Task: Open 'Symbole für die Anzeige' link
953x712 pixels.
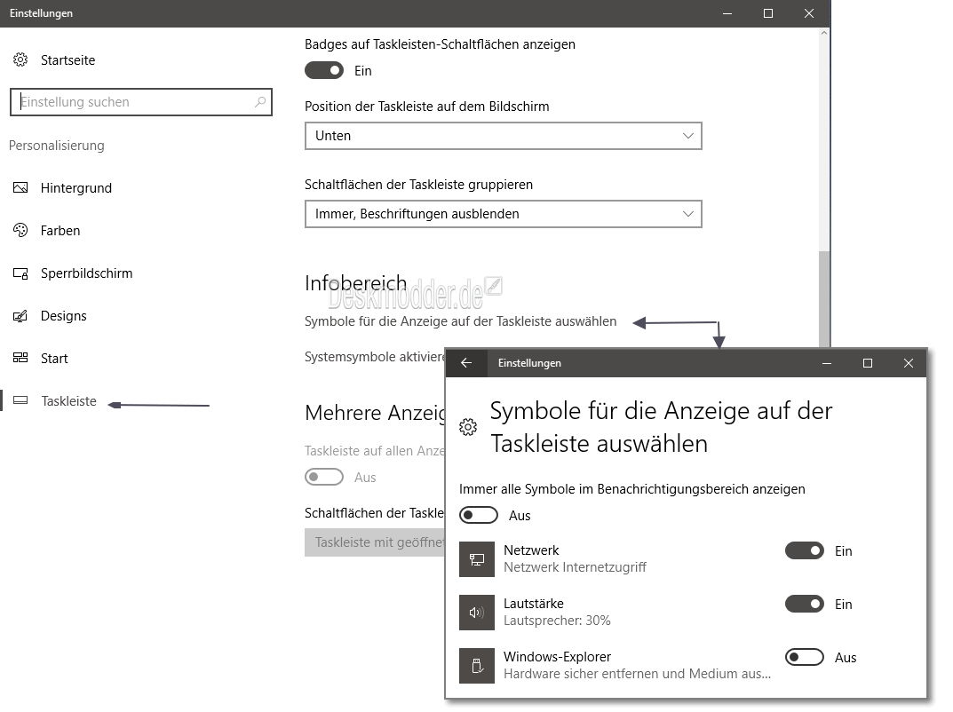Action: [460, 321]
